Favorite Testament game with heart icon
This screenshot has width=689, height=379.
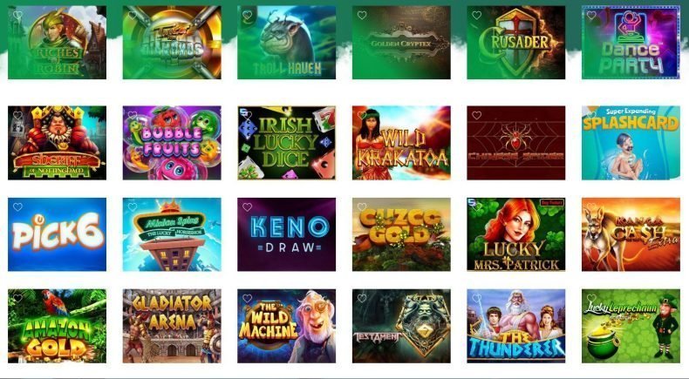tap(362, 298)
